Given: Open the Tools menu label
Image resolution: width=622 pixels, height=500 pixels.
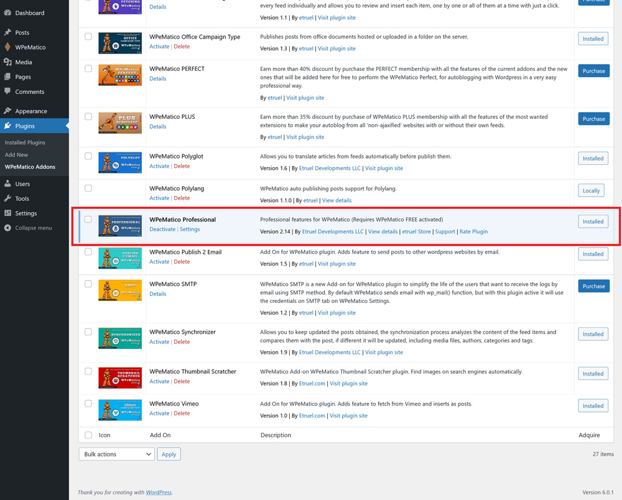Looking at the screenshot, I should point(22,198).
